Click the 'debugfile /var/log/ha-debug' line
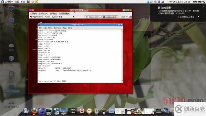 52,31
